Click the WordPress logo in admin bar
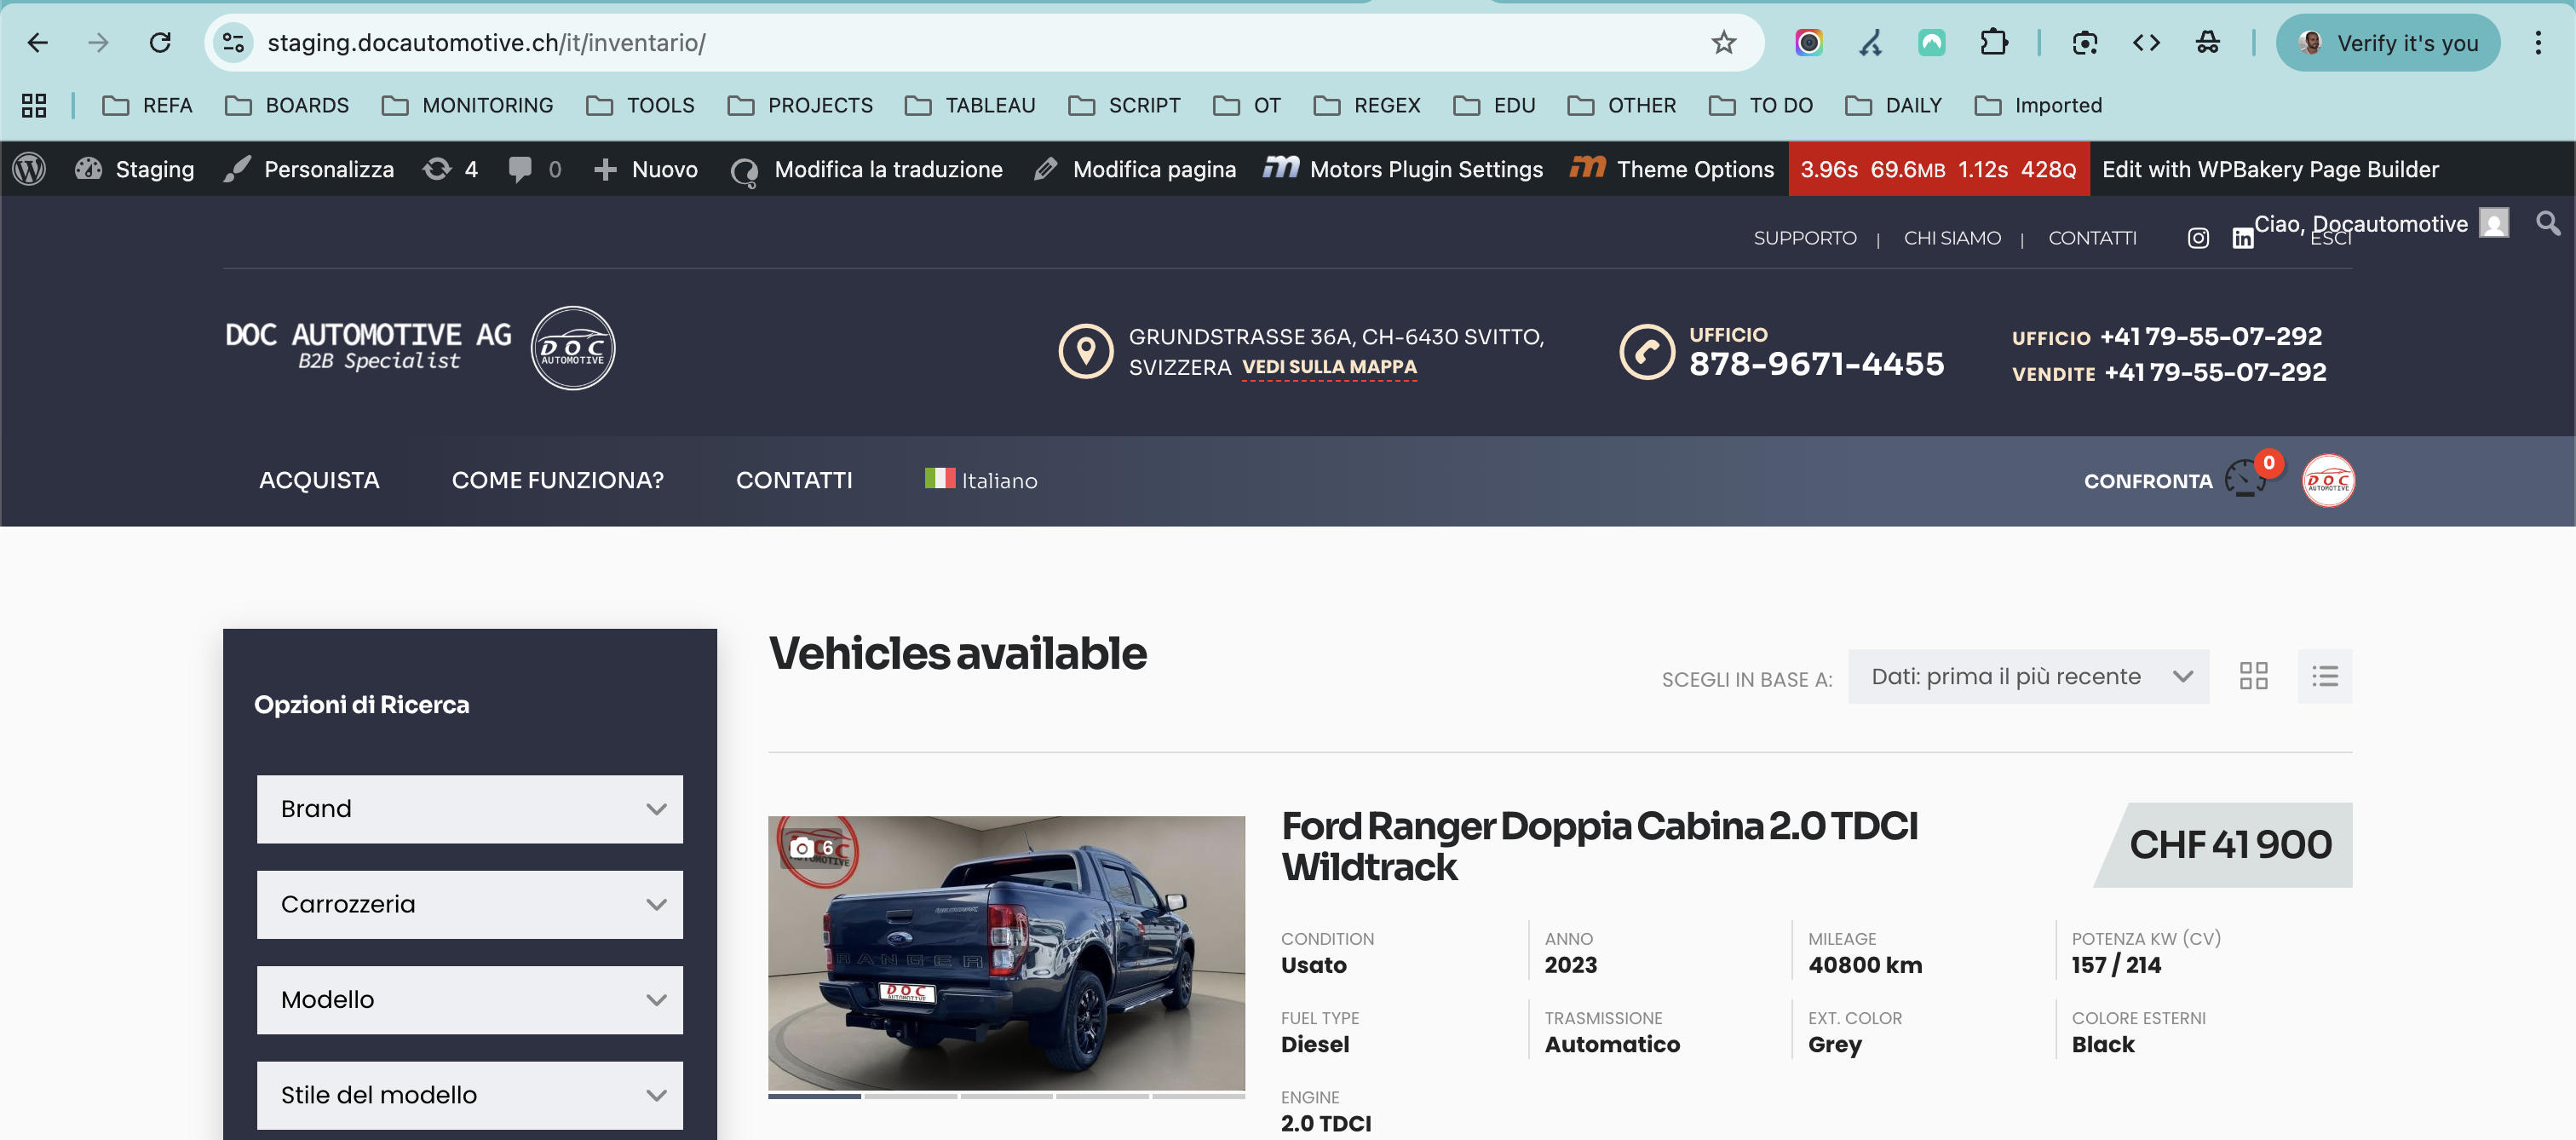 (29, 169)
